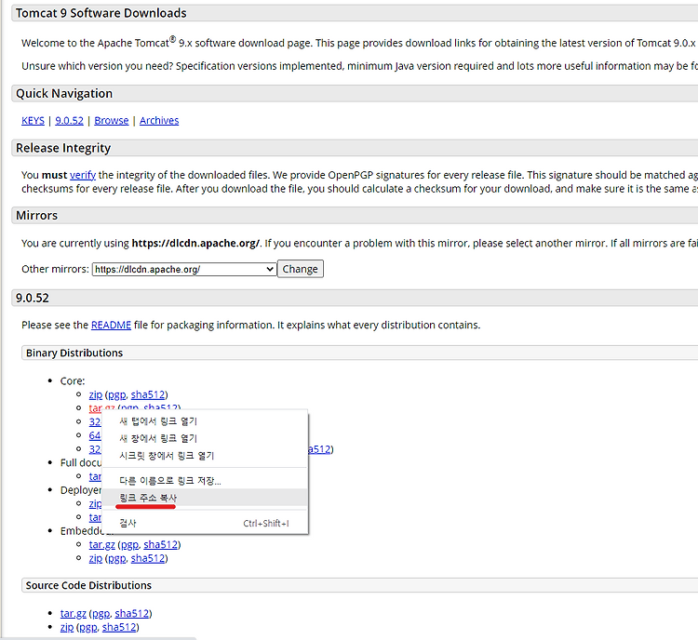Open pgp signature for Embedded tar.gz
Viewport: 698px width, 640px height.
point(129,545)
